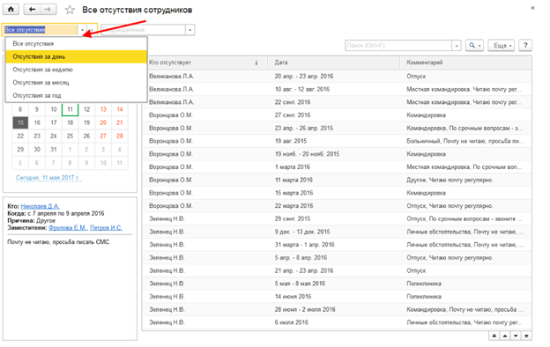
Task: Move up one row with up arrow
Action: tap(505, 336)
